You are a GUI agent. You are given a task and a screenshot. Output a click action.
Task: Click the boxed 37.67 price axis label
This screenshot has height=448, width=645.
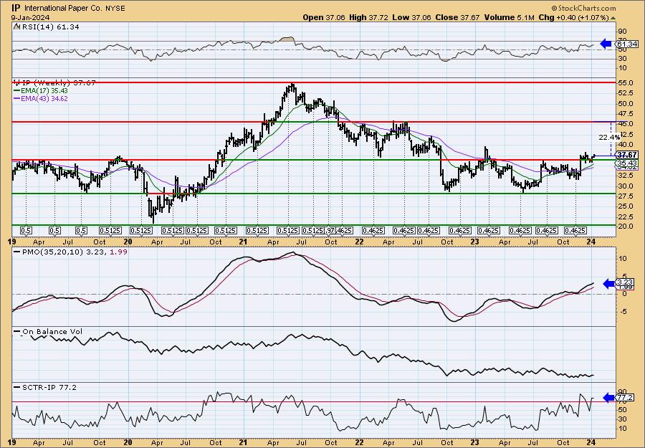tap(627, 155)
